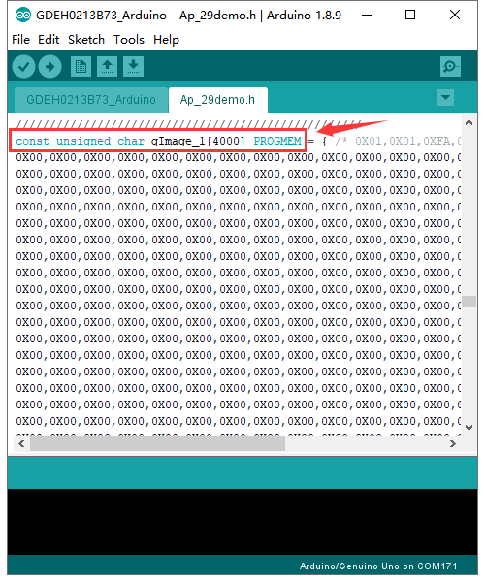Click the horizontal scrollbar right arrow
This screenshot has width=485, height=582.
(x=453, y=444)
